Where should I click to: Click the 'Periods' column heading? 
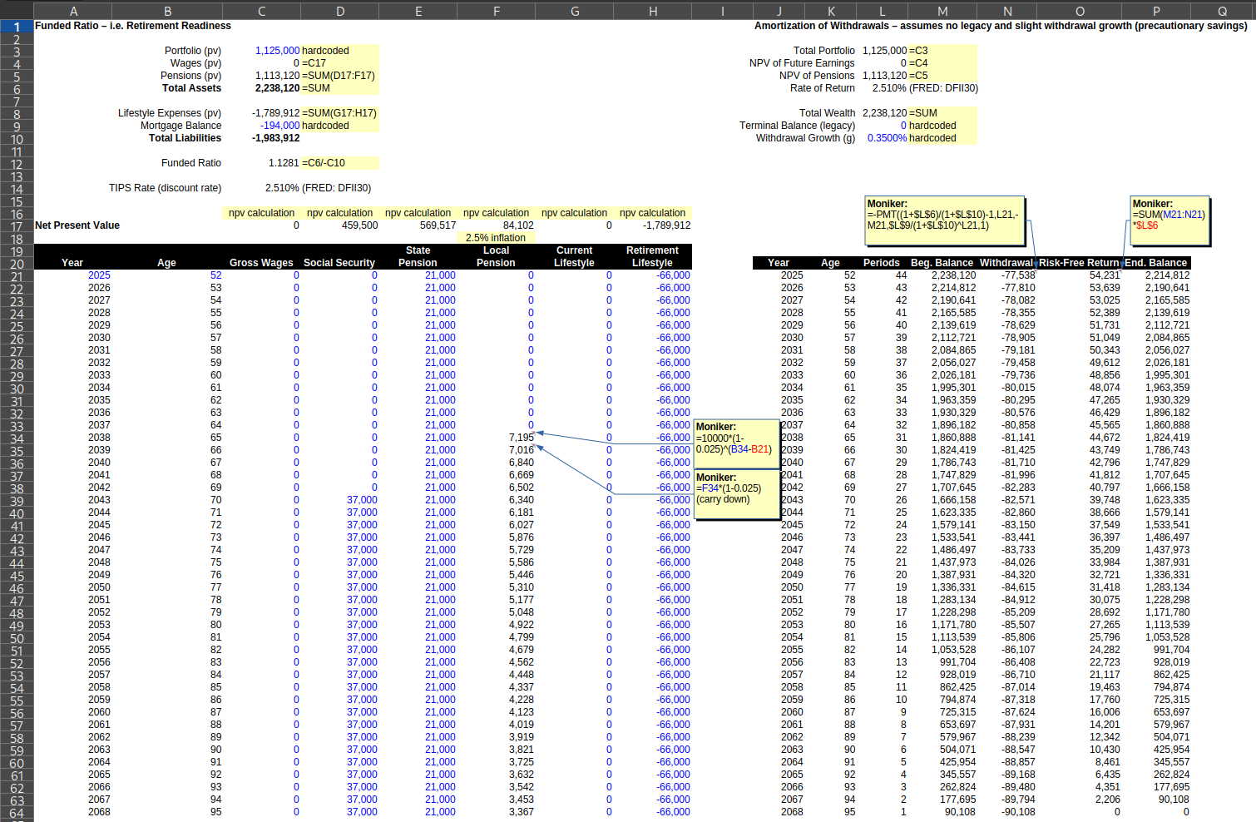click(882, 263)
